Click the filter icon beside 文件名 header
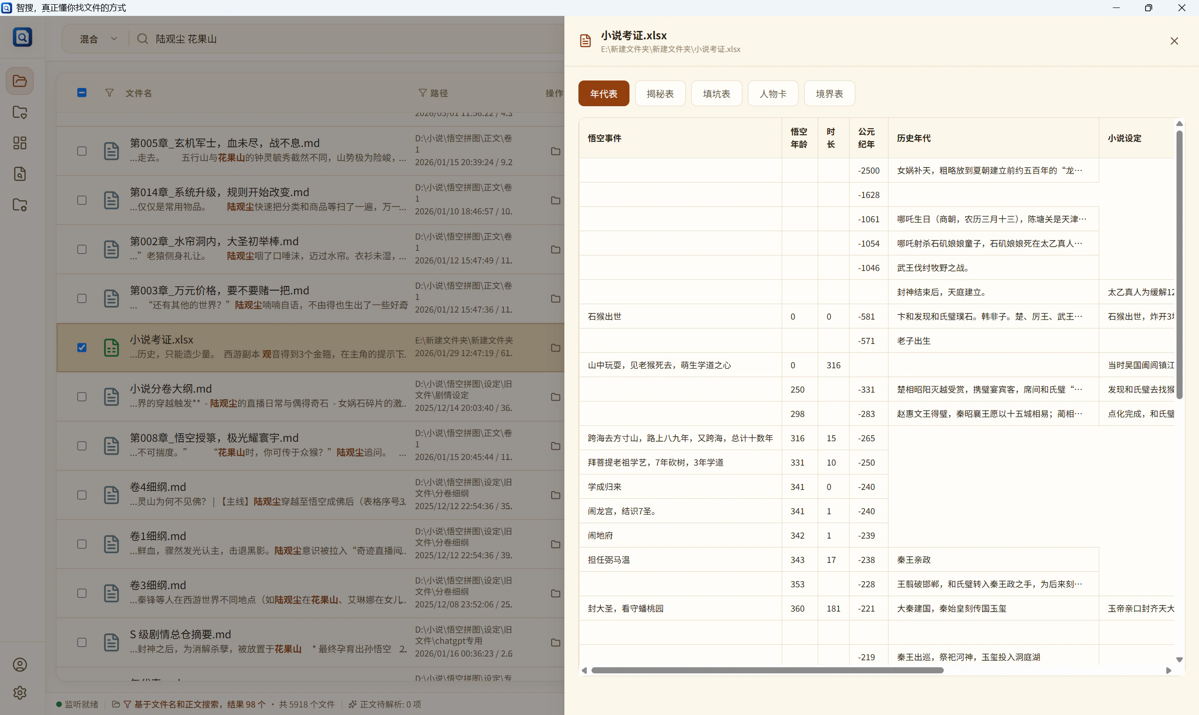The image size is (1199, 715). click(x=110, y=93)
